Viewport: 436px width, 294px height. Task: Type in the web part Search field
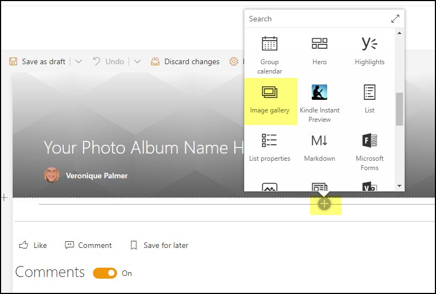[x=316, y=19]
